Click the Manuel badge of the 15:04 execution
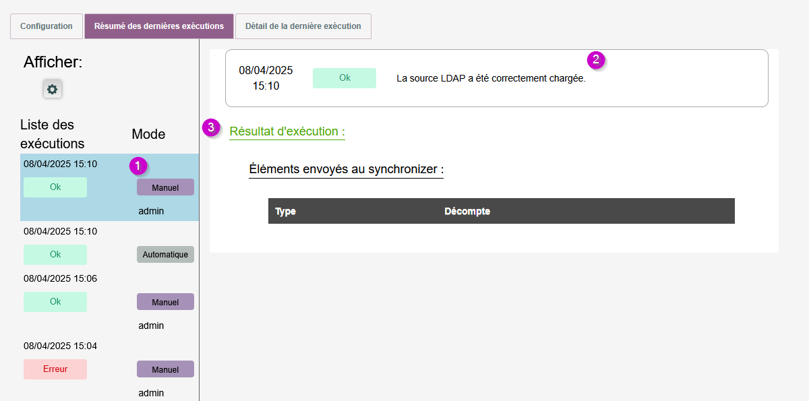The height and width of the screenshot is (401, 809). click(x=165, y=369)
